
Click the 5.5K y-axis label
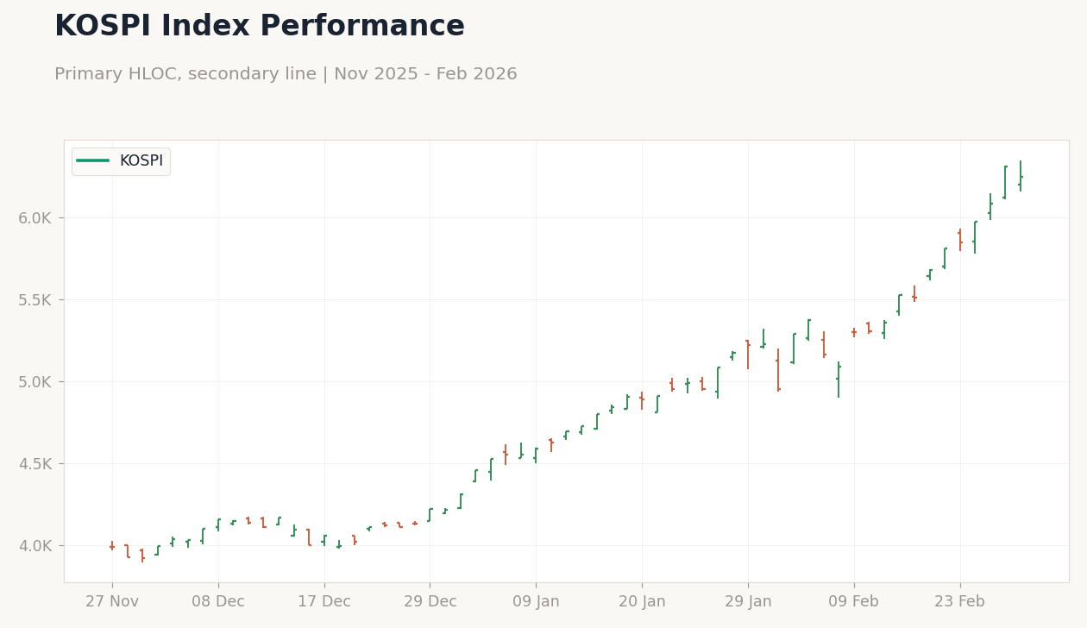35,300
